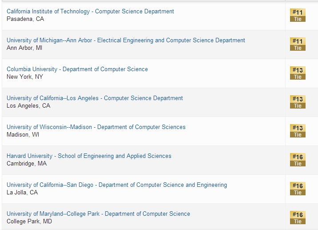
Task: Open California Institute of Technology link
Action: point(90,11)
